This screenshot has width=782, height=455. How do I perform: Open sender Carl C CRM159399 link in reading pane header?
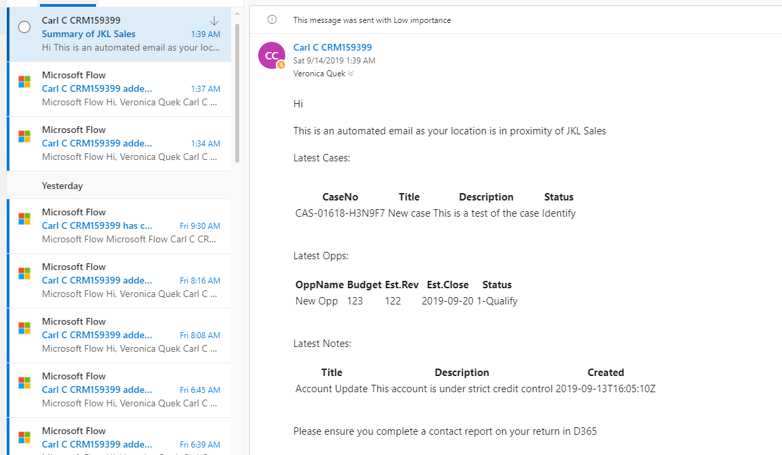[x=332, y=47]
